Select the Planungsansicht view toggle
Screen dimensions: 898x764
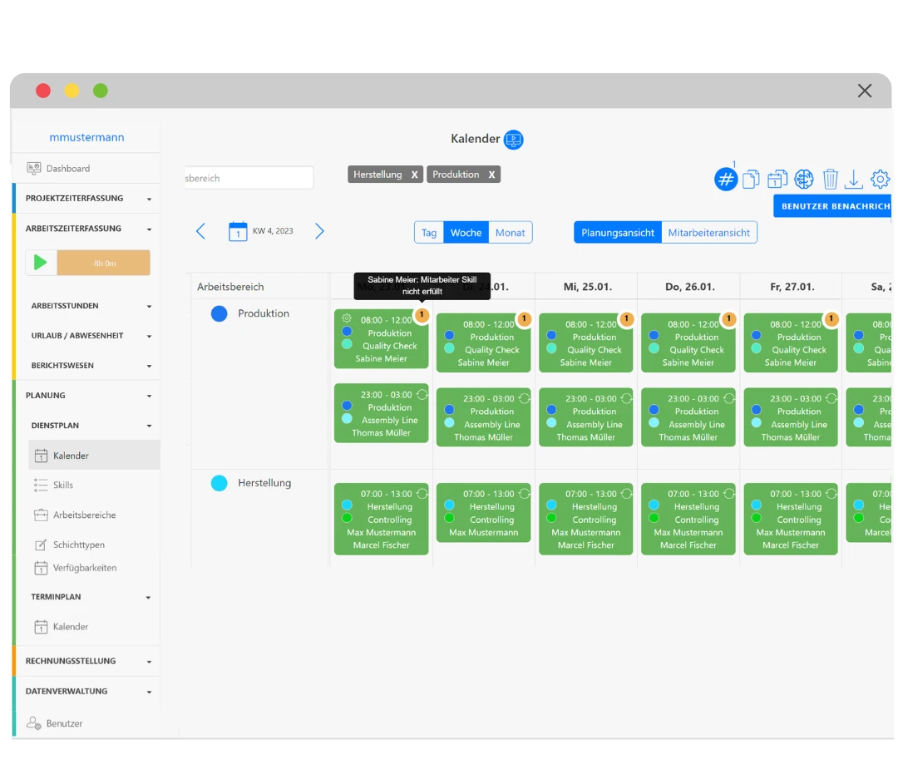tap(618, 233)
